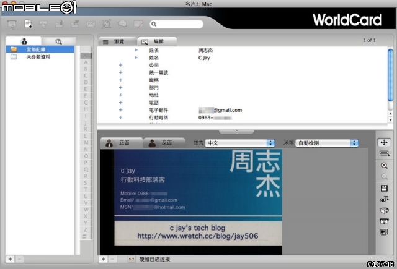Click the floppy save image icon
This screenshot has height=269, width=397.
click(384, 188)
